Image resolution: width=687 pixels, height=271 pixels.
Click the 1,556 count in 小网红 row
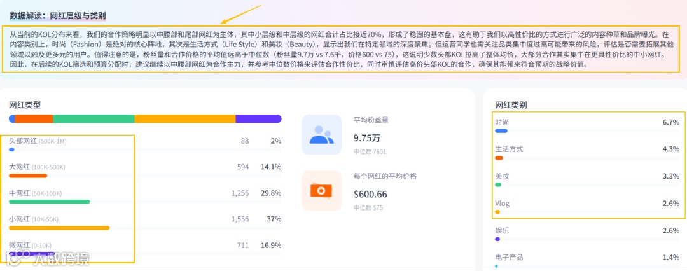point(240,219)
